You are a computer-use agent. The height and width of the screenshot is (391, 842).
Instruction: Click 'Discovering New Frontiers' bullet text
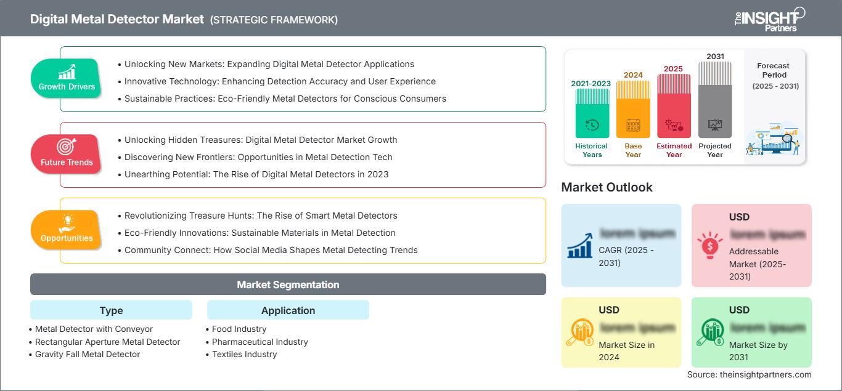[x=258, y=157]
